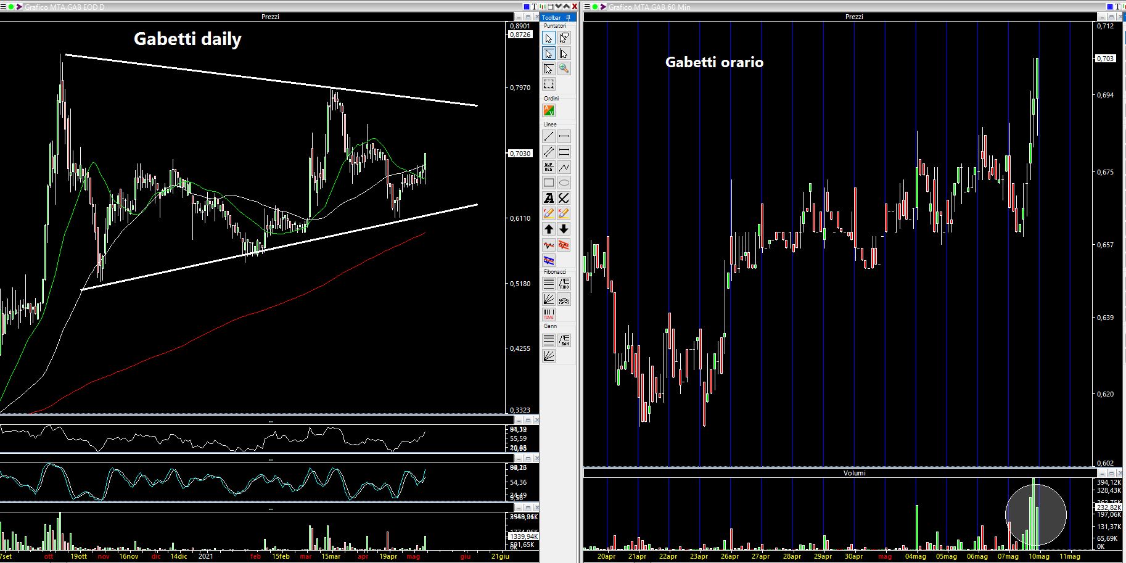The image size is (1126, 563).
Task: Click the blue square in 60 Min chart header
Action: click(x=1110, y=7)
